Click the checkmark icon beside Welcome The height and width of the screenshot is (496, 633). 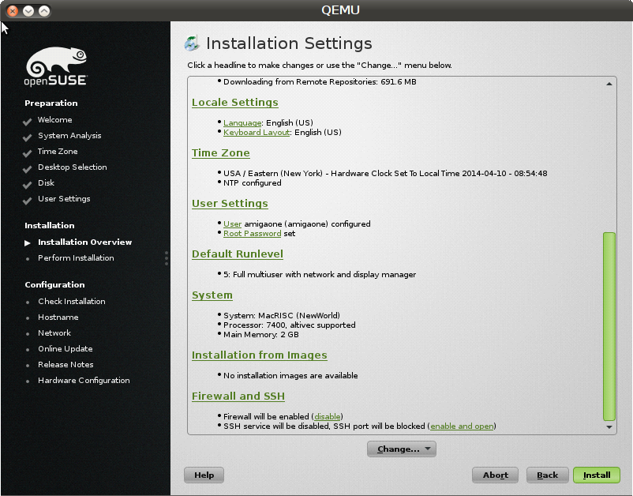tap(28, 121)
